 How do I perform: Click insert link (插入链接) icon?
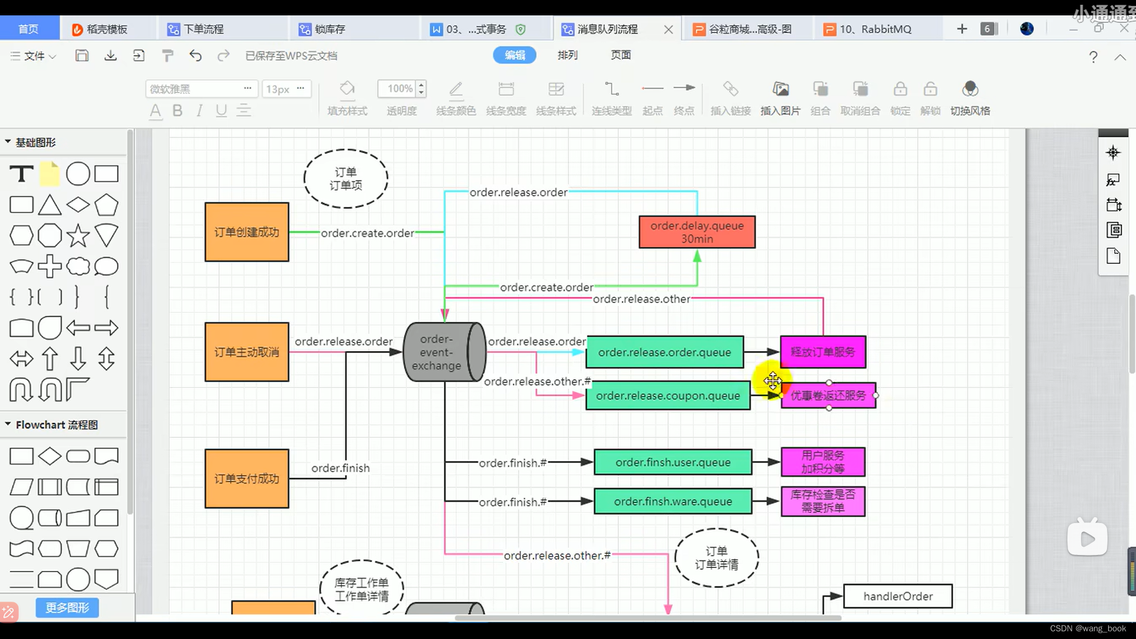(731, 98)
